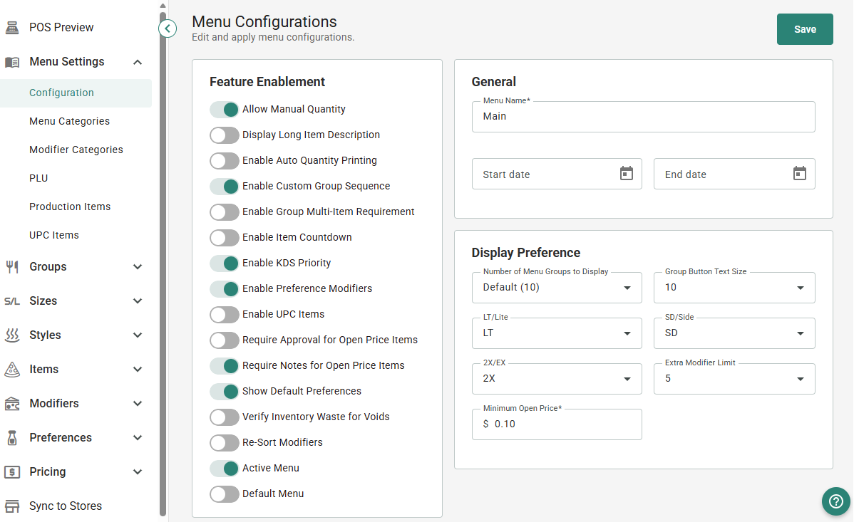Open POS Preview link
The width and height of the screenshot is (854, 522).
(x=61, y=27)
